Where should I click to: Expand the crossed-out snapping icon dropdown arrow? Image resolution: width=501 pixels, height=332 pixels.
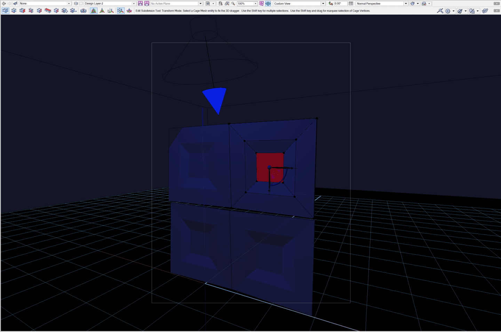pyautogui.click(x=478, y=11)
